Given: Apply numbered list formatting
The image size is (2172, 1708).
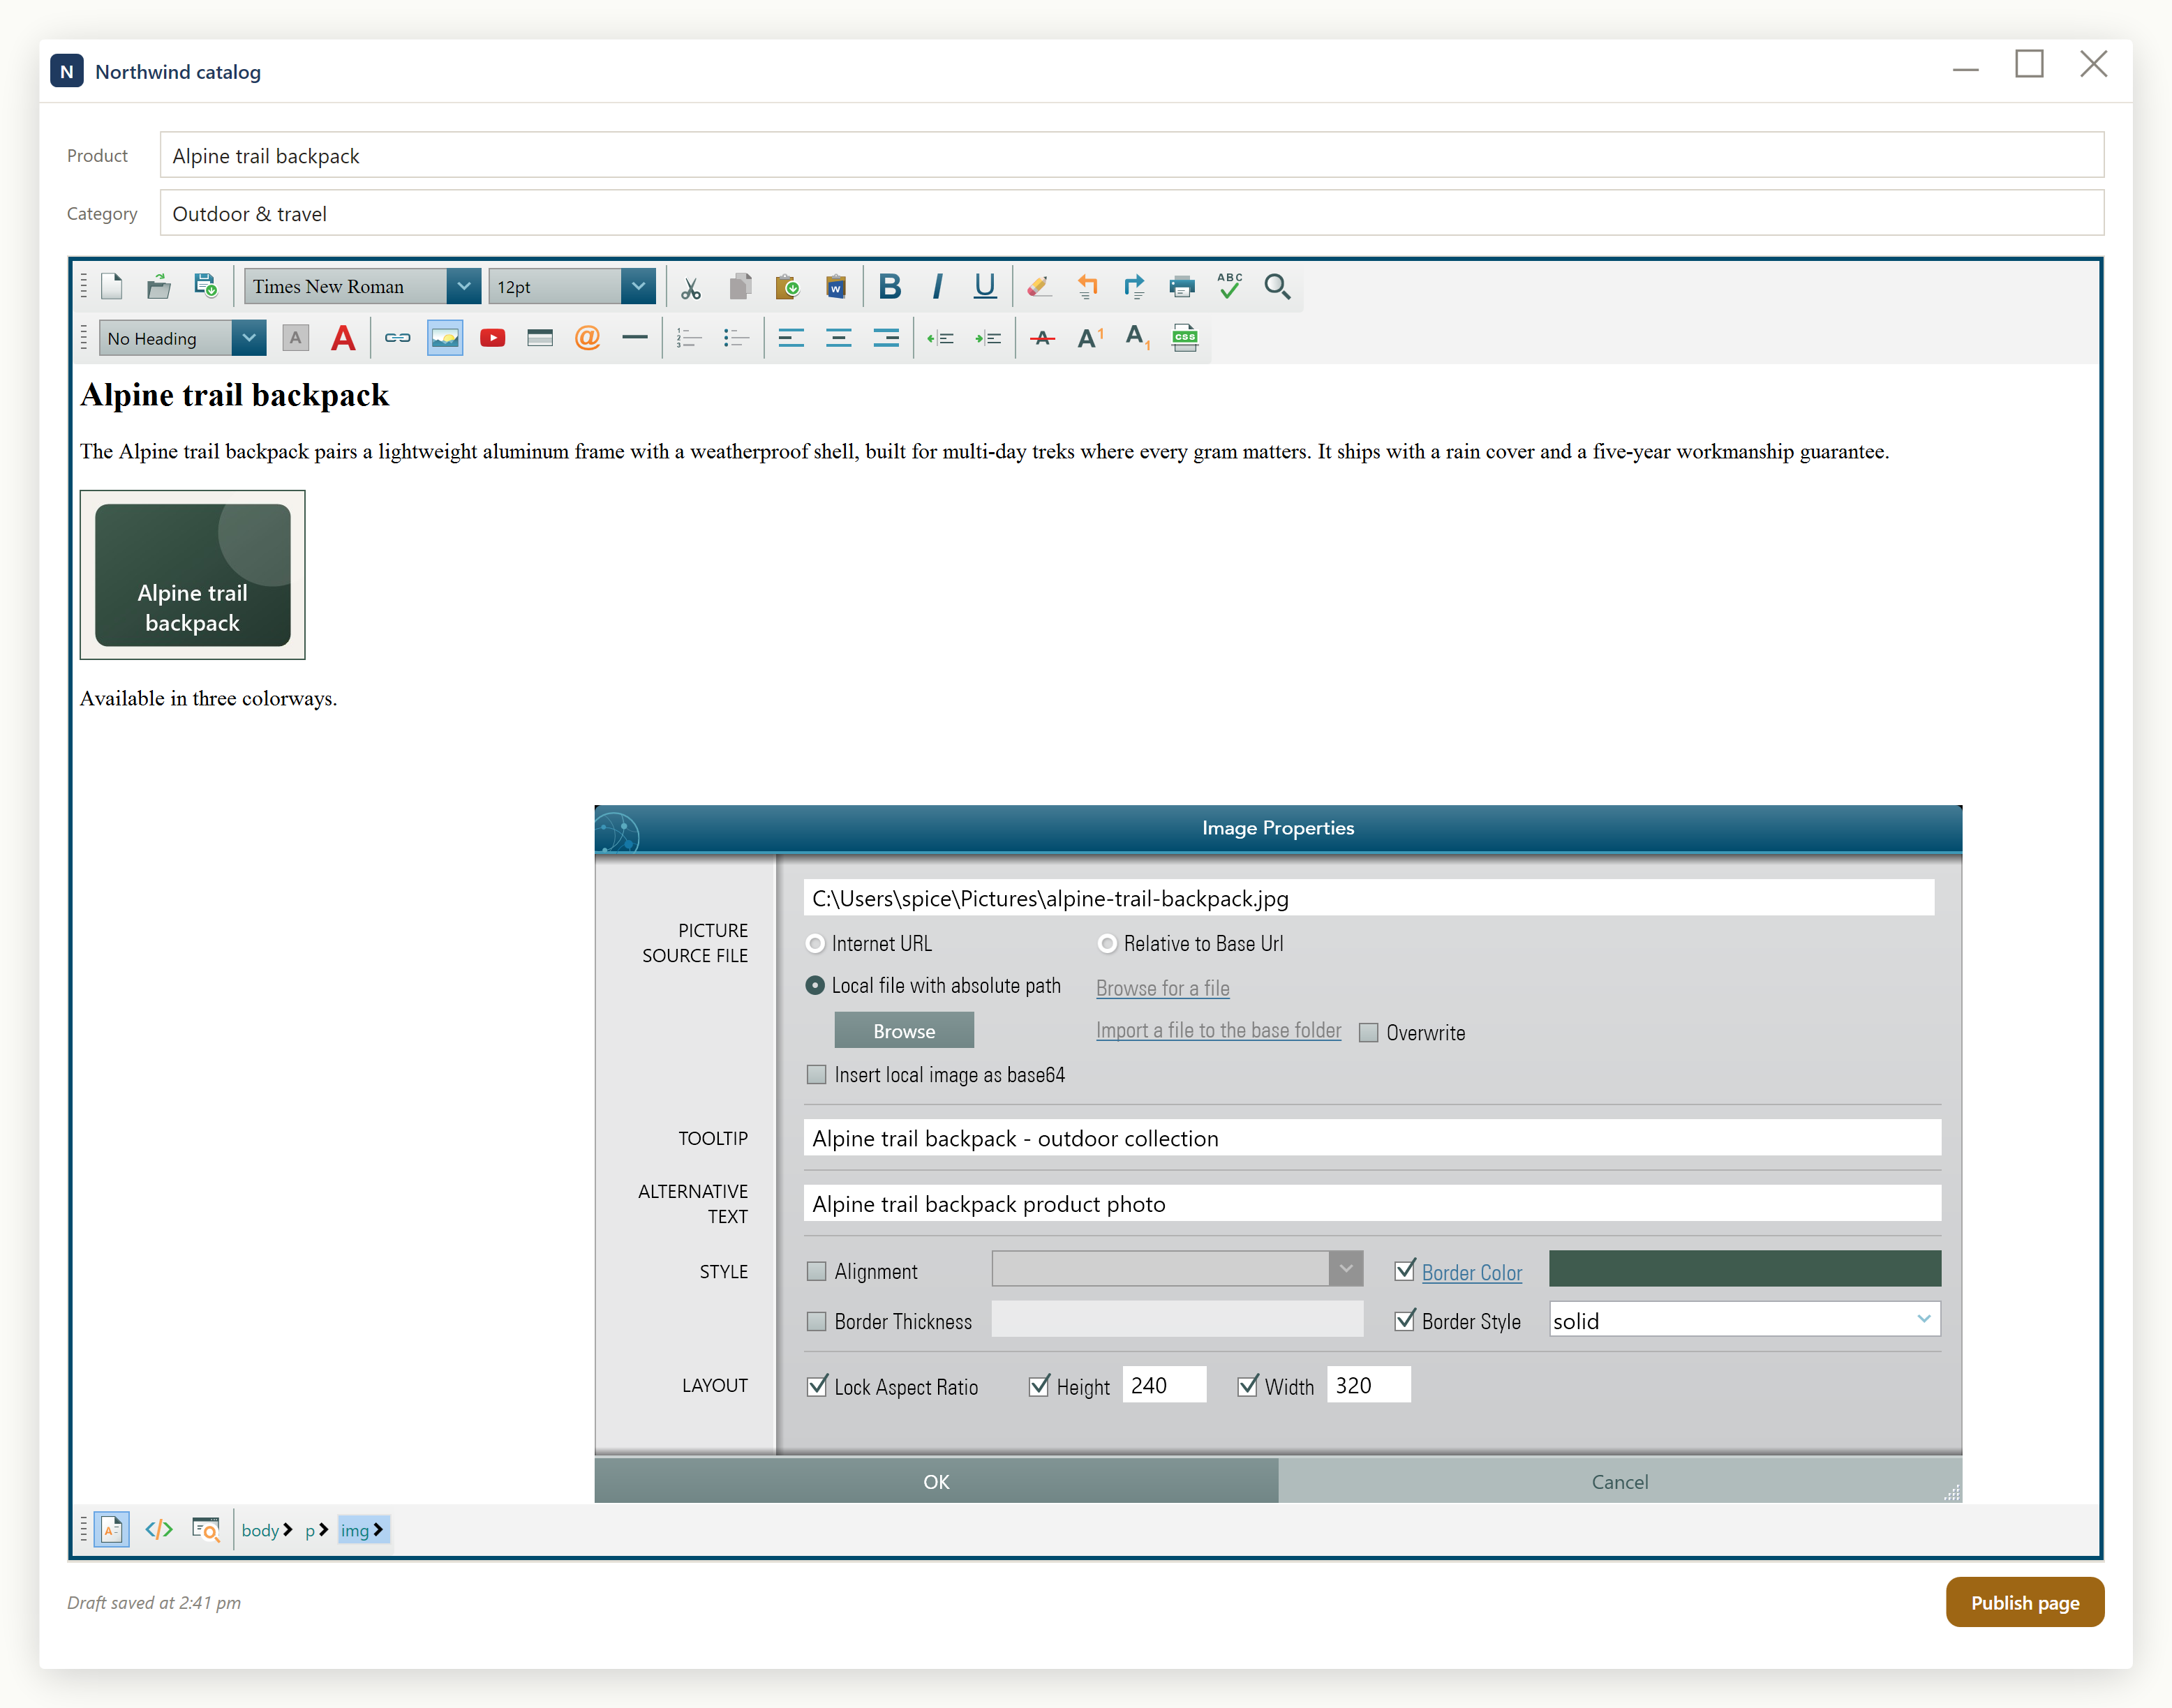Looking at the screenshot, I should (x=690, y=338).
